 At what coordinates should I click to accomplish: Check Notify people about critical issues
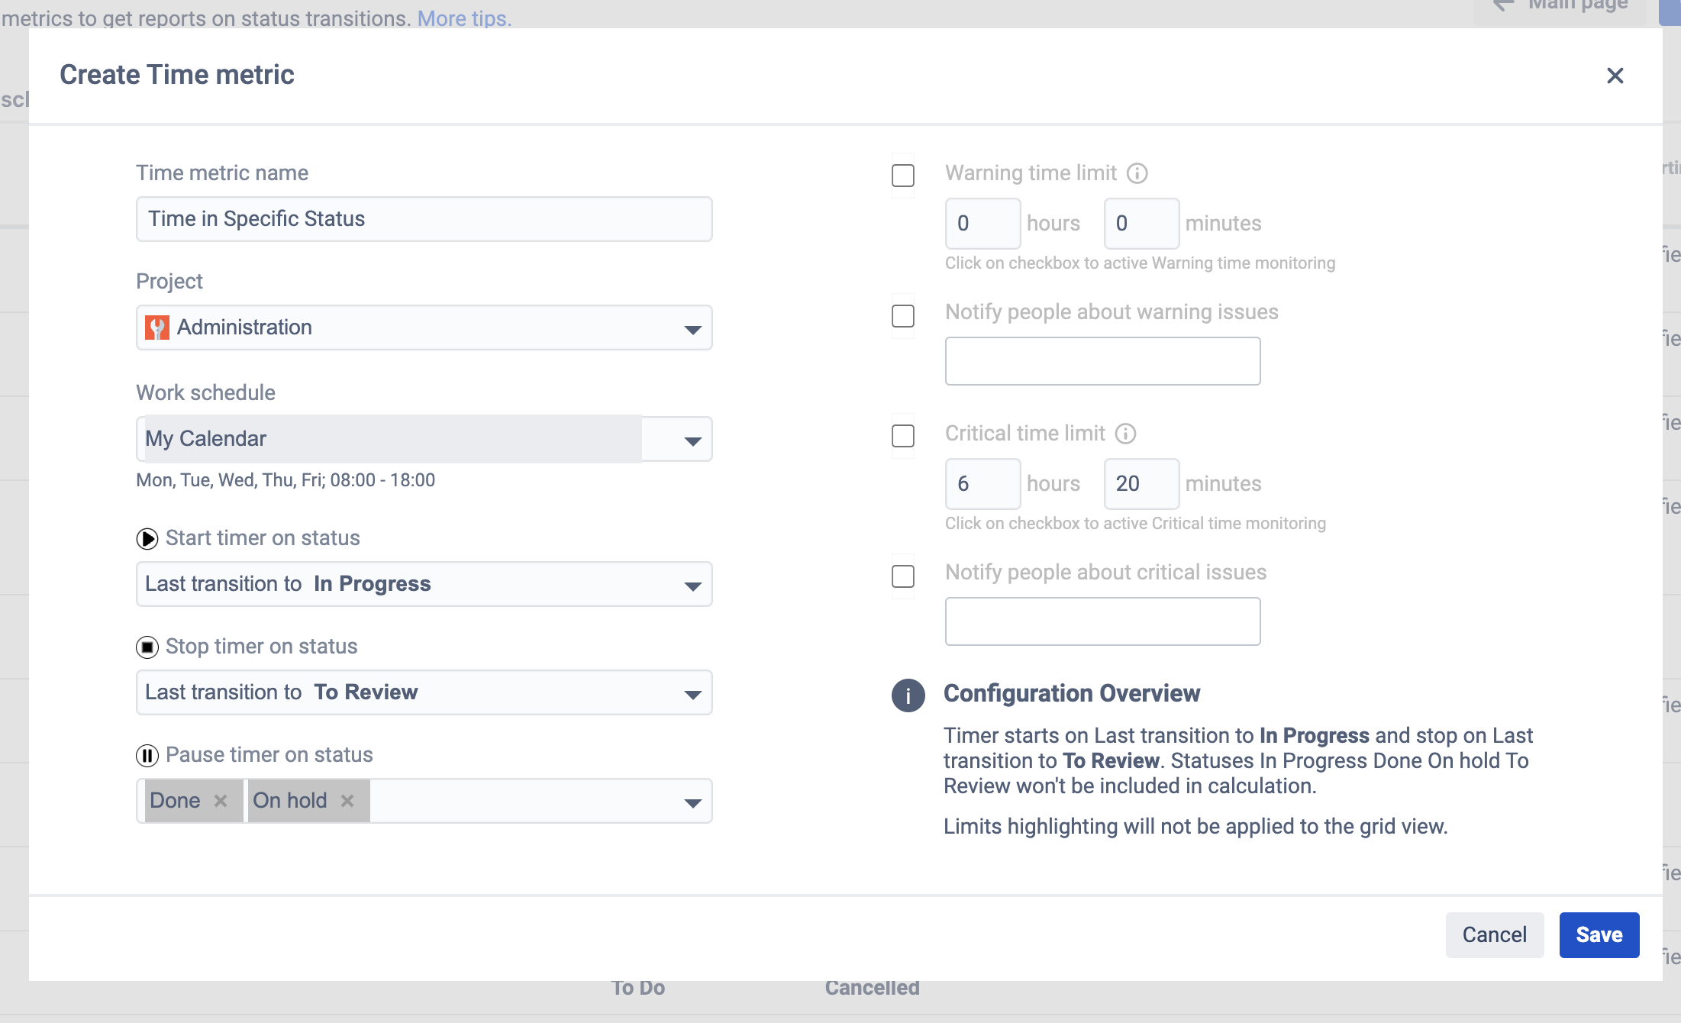pyautogui.click(x=903, y=576)
